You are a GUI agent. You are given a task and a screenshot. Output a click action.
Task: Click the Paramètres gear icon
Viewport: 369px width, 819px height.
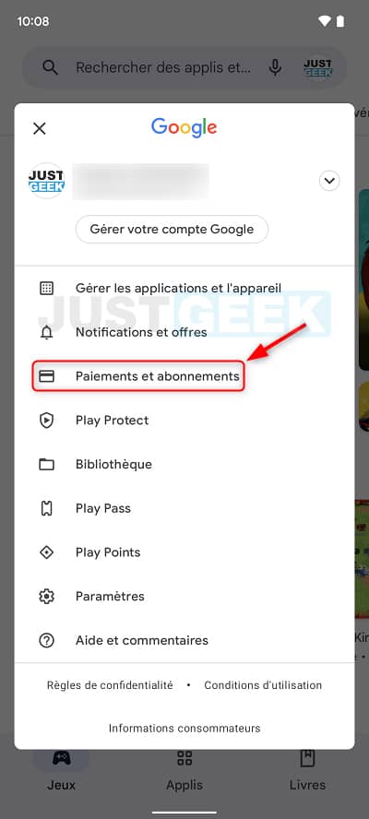click(46, 596)
